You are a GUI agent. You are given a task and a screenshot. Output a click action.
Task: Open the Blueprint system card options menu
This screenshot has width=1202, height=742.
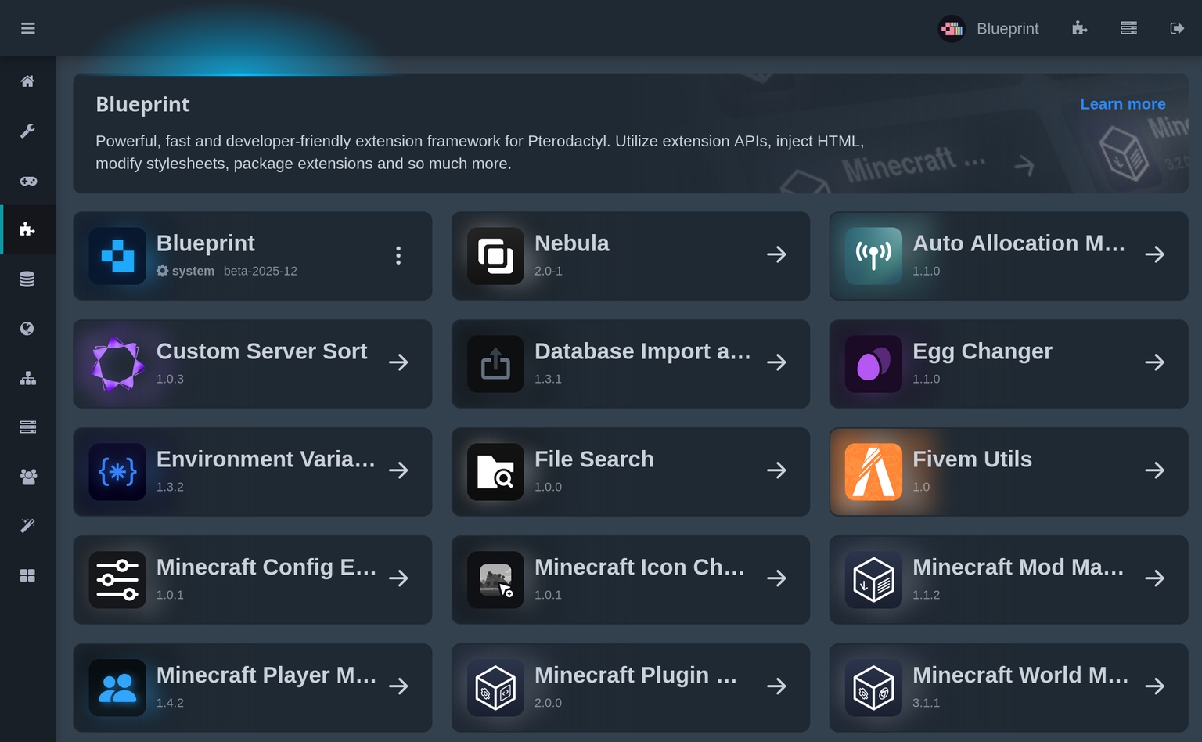click(398, 255)
